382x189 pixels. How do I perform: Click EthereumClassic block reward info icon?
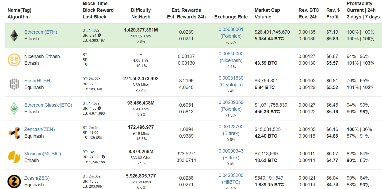click(x=99, y=108)
